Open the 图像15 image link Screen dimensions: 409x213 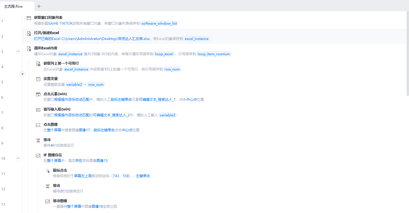[x=102, y=161]
